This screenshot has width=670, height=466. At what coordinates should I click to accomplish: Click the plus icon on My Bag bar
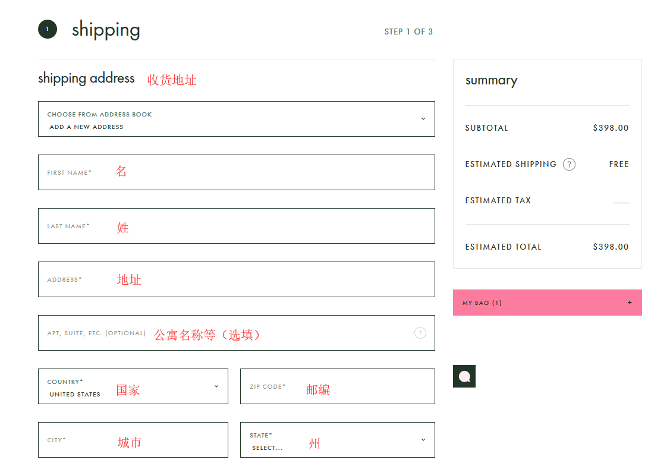pos(630,303)
